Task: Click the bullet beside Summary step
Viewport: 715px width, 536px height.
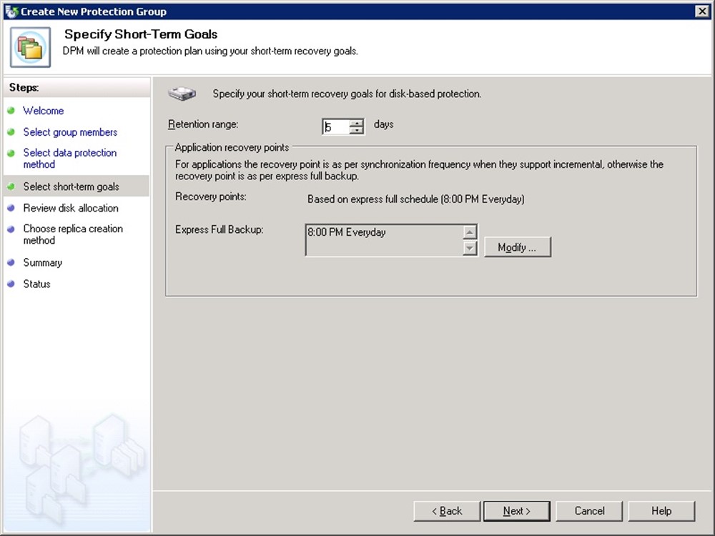Action: click(11, 263)
